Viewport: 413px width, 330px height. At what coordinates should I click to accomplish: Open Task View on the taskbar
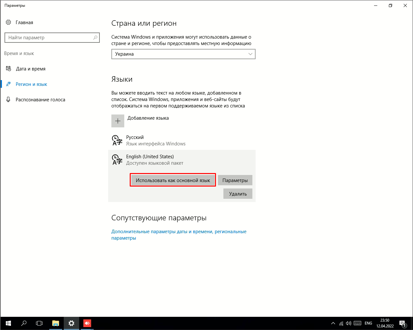pyautogui.click(x=39, y=323)
